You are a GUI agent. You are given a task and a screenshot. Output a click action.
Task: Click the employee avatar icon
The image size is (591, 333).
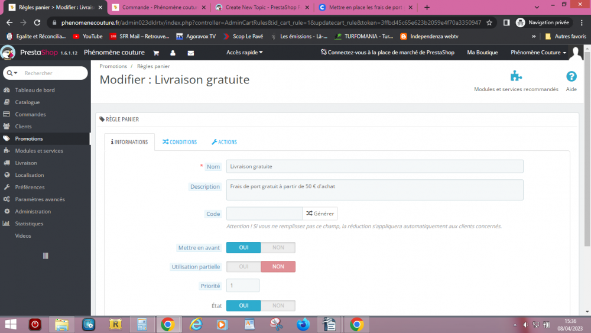click(x=576, y=53)
